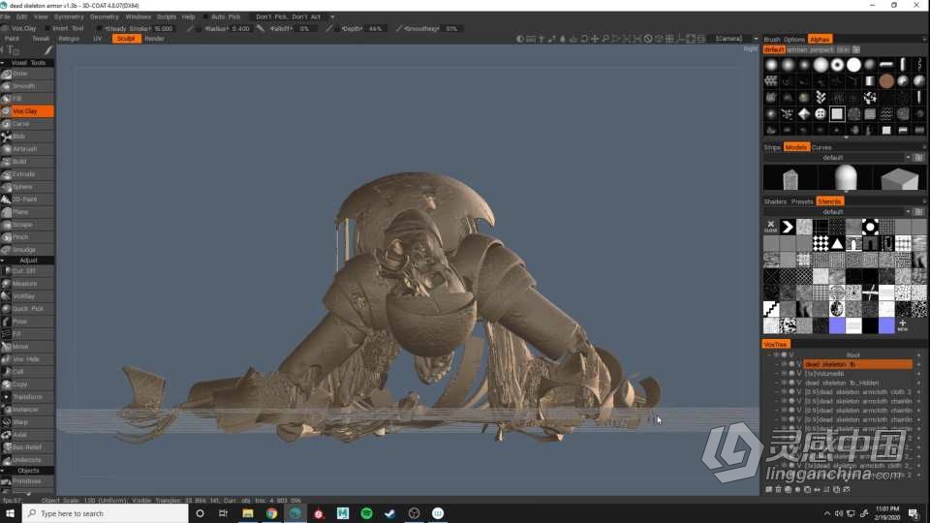This screenshot has height=523, width=930.
Task: Click the Depth value field
Action: [x=376, y=28]
